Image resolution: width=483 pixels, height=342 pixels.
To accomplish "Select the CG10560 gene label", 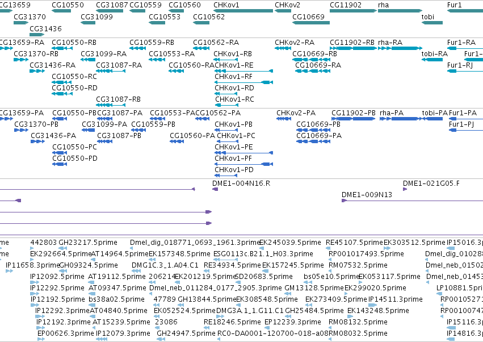I will click(x=184, y=5).
